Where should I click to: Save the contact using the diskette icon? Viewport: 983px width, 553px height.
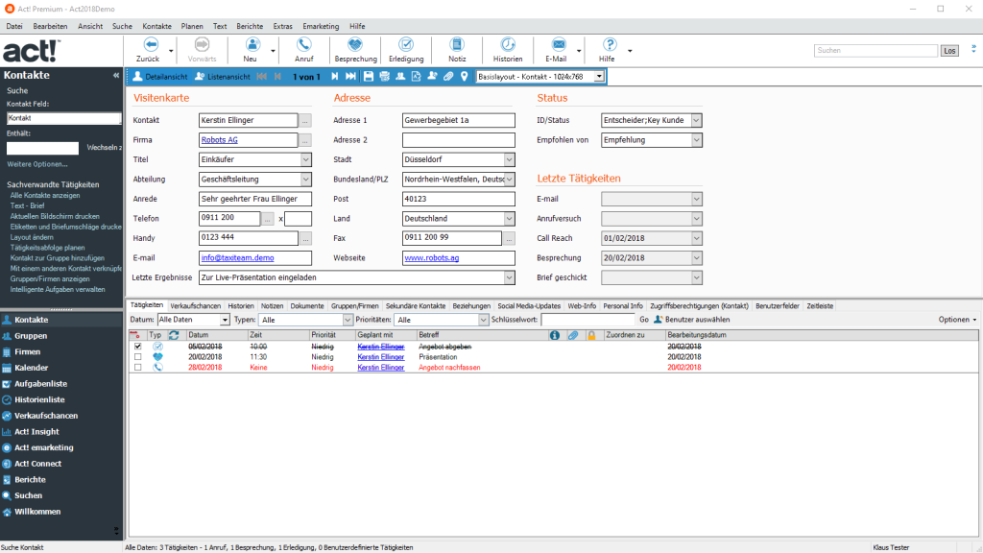click(369, 76)
